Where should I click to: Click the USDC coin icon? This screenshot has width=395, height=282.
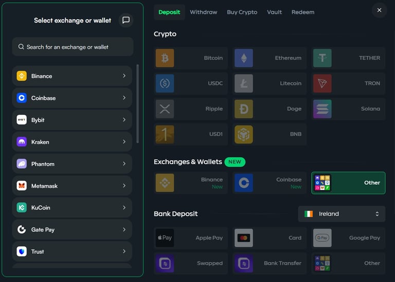tap(165, 83)
